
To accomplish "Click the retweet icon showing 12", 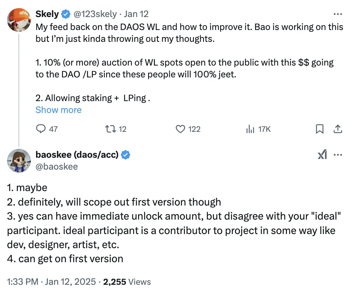I will pos(110,129).
